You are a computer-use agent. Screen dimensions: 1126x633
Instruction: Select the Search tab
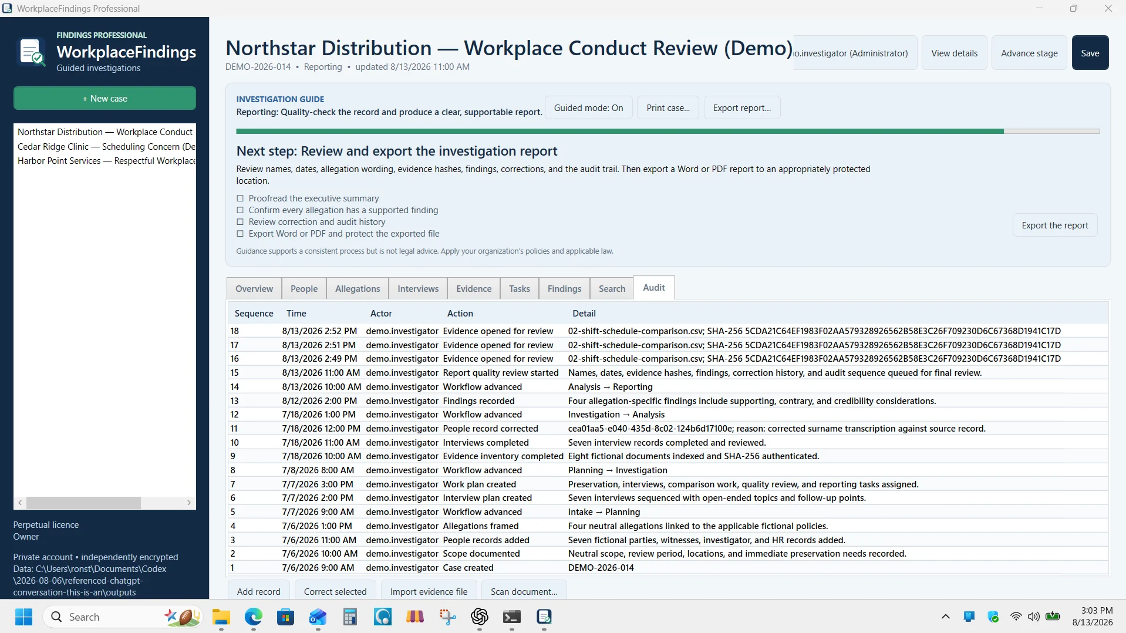(612, 289)
